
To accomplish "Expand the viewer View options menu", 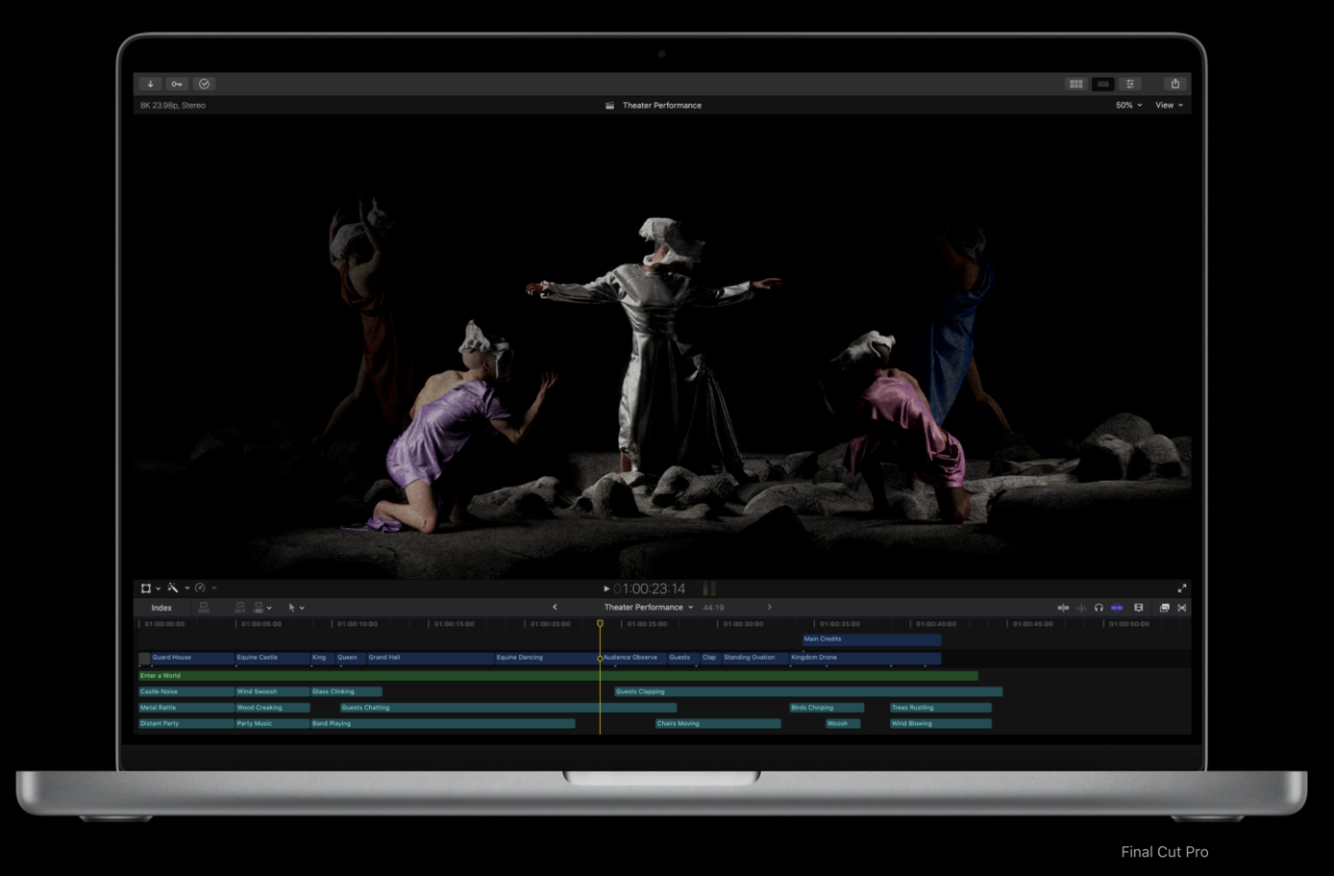I will tap(1169, 106).
